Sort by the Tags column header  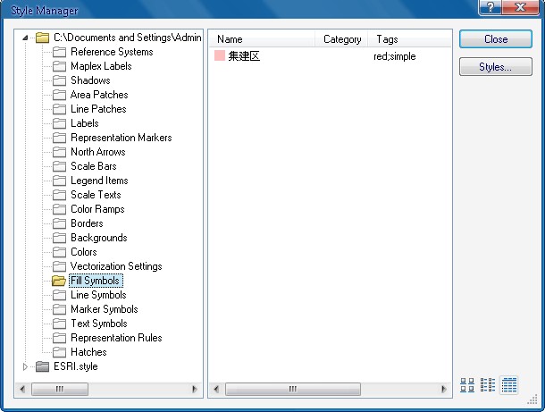pos(409,39)
